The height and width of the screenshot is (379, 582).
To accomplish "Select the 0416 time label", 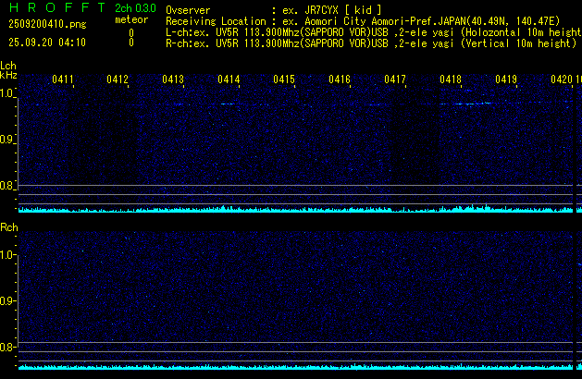I will click(340, 80).
